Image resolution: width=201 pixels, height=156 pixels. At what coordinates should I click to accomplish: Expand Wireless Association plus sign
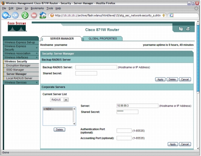37,53
